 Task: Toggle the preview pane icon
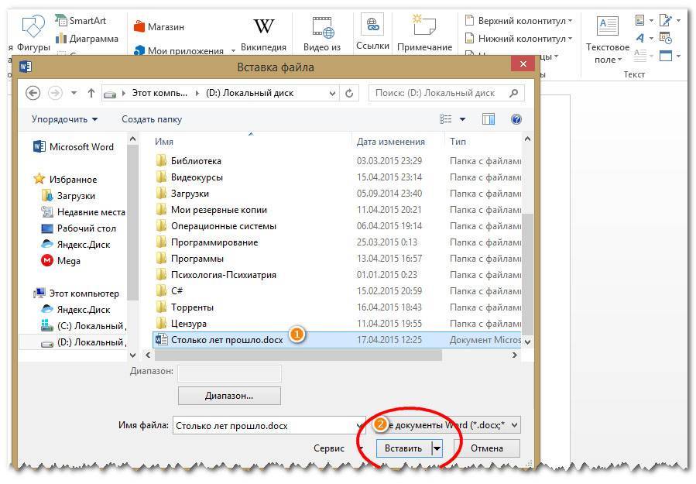tap(489, 119)
